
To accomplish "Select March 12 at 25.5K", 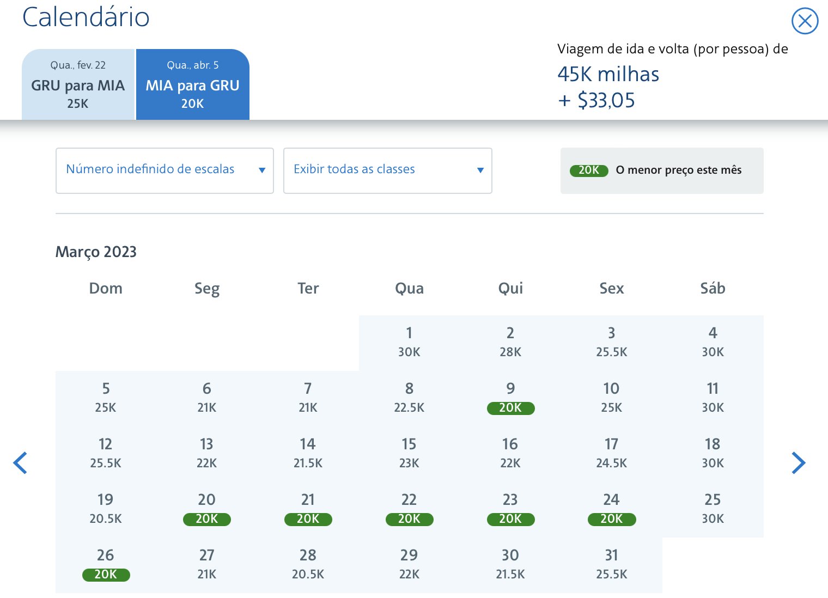I will [106, 454].
